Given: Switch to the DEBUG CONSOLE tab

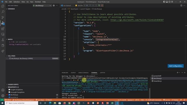Looking at the screenshot, I should point(83,73).
